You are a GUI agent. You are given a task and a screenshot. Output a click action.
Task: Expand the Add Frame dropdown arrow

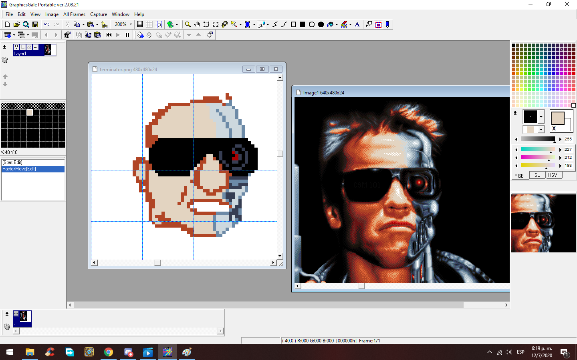tap(14, 35)
